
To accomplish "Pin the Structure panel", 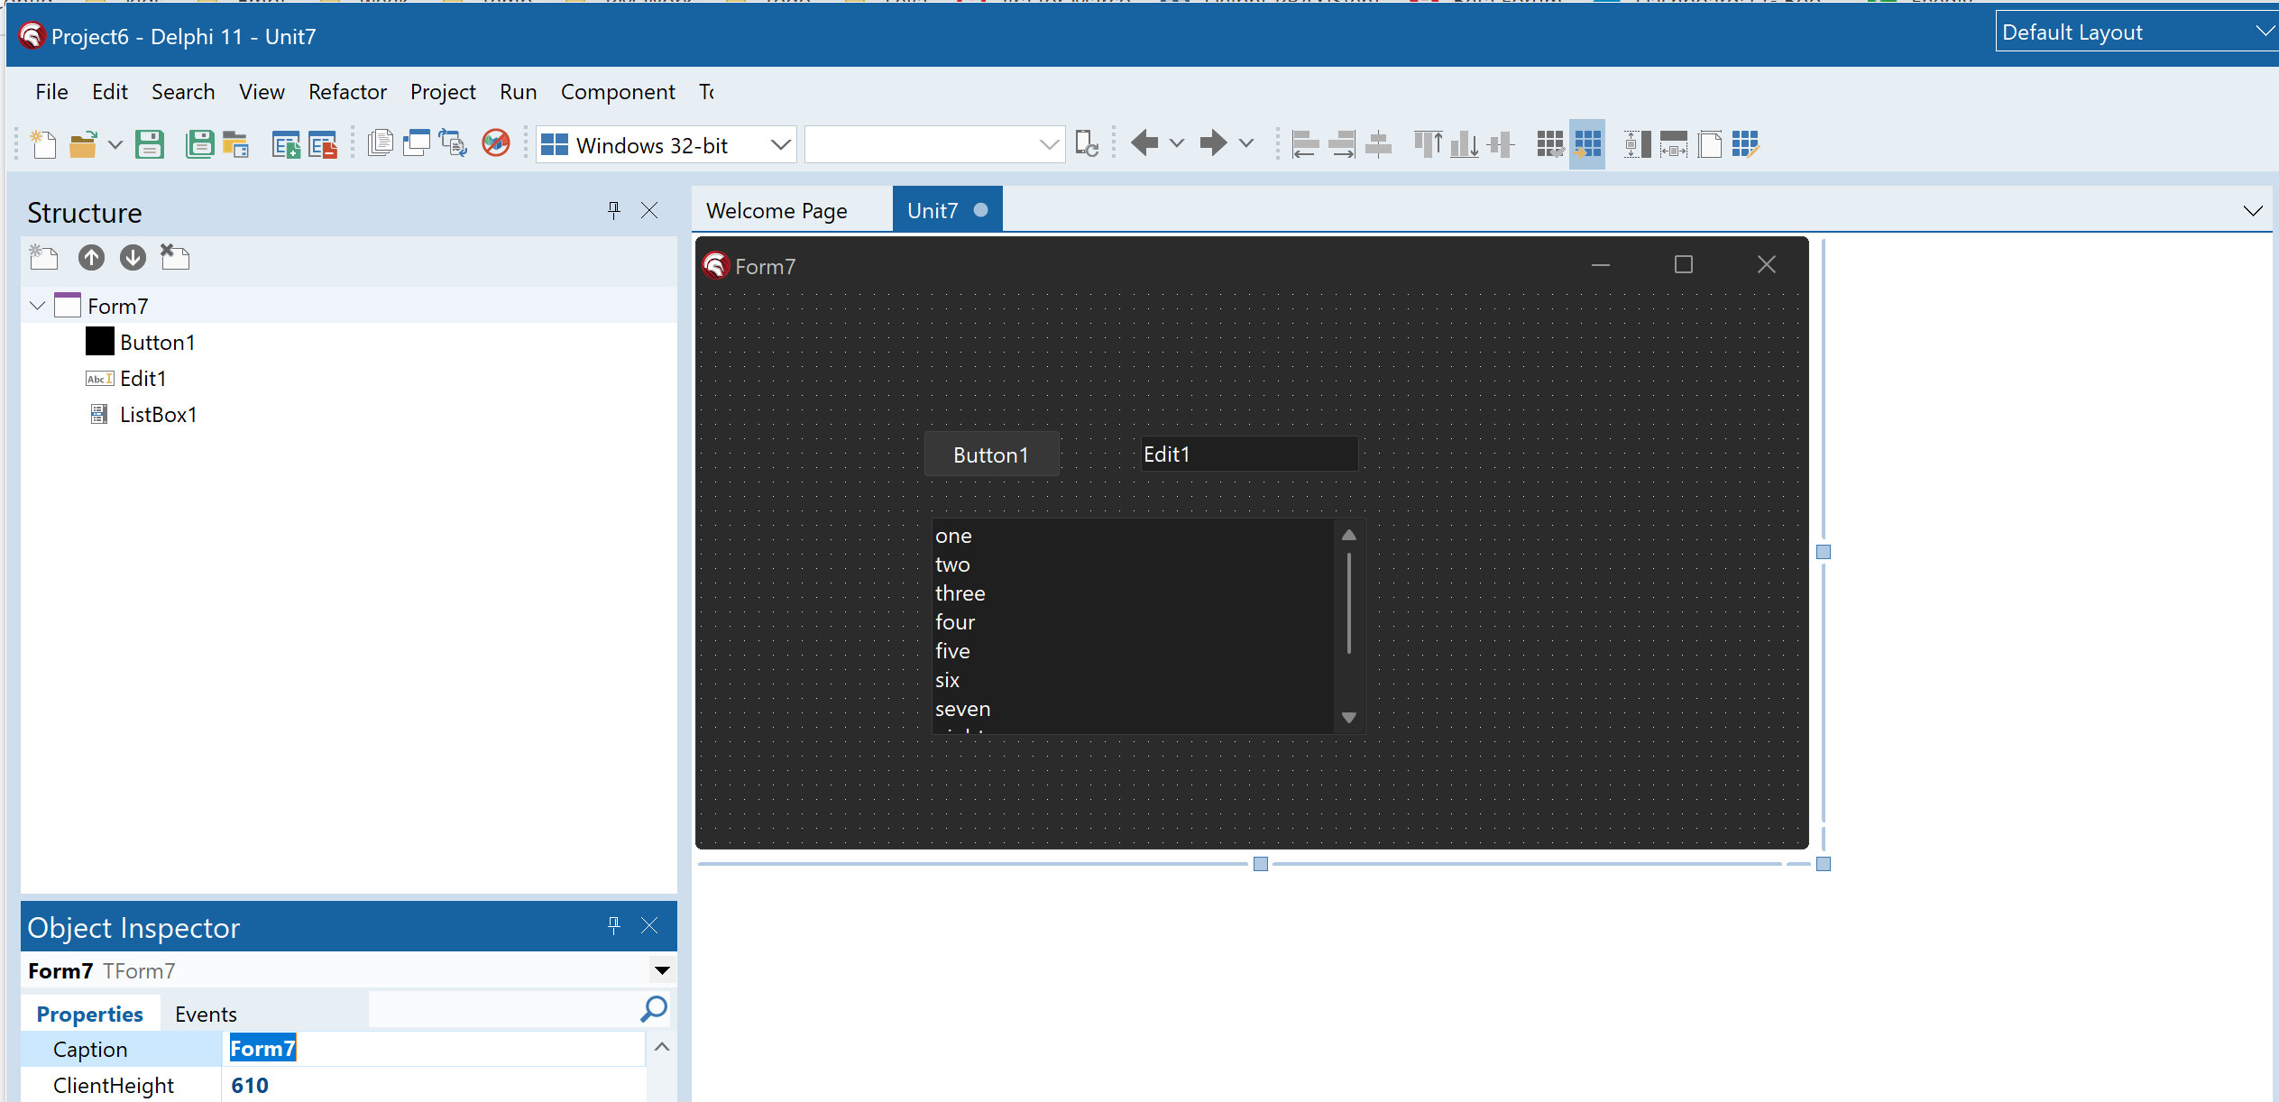I will (x=614, y=210).
